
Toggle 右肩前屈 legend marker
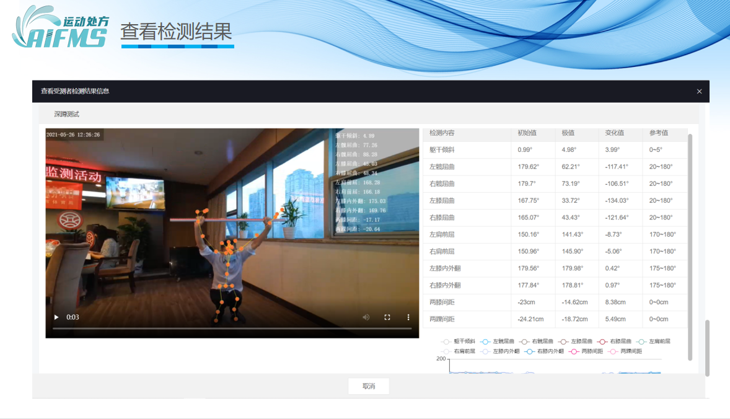[x=446, y=351]
